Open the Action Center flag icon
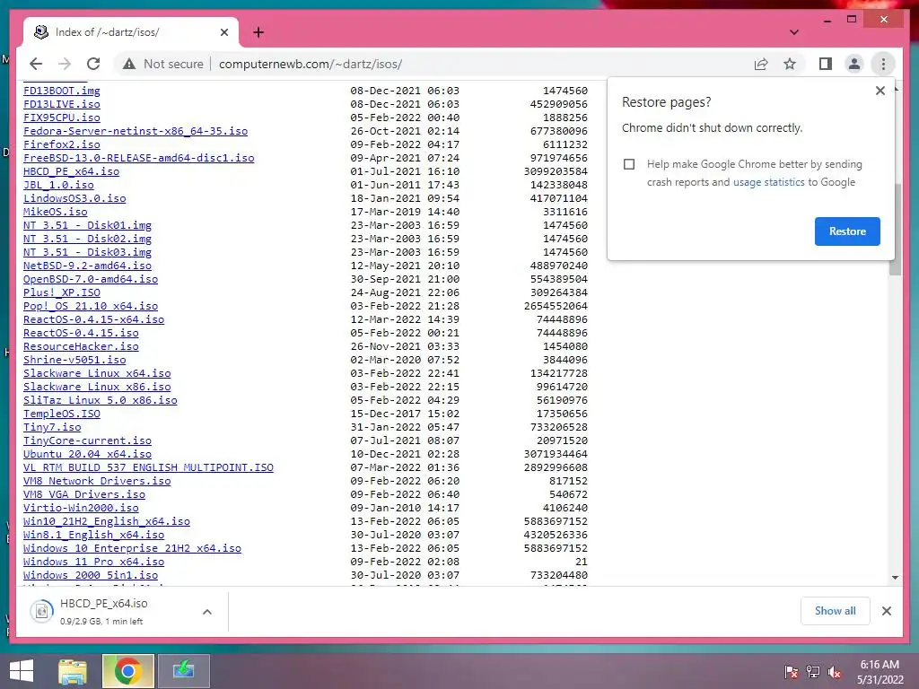The width and height of the screenshot is (919, 689). 791,672
